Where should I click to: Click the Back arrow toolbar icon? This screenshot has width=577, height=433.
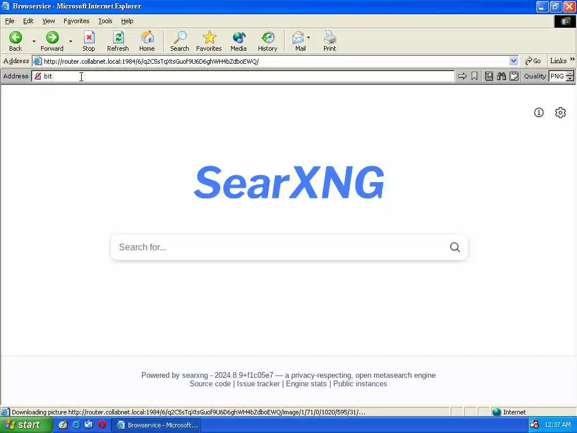(x=15, y=38)
